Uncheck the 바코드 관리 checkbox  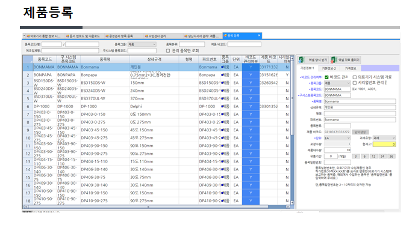[326, 77]
